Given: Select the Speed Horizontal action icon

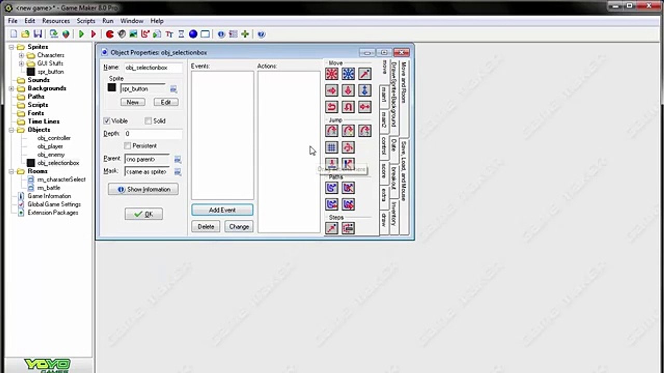Looking at the screenshot, I should coord(331,91).
